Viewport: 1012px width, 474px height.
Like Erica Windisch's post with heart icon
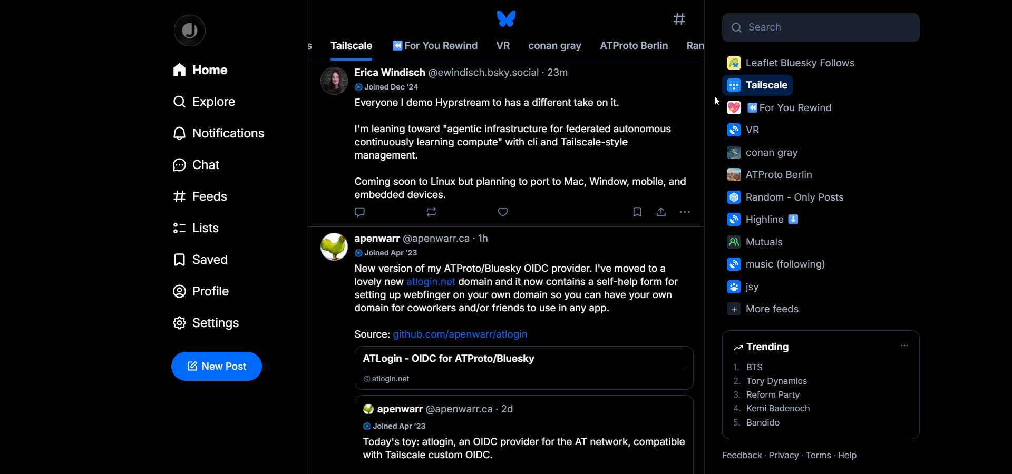(x=503, y=212)
